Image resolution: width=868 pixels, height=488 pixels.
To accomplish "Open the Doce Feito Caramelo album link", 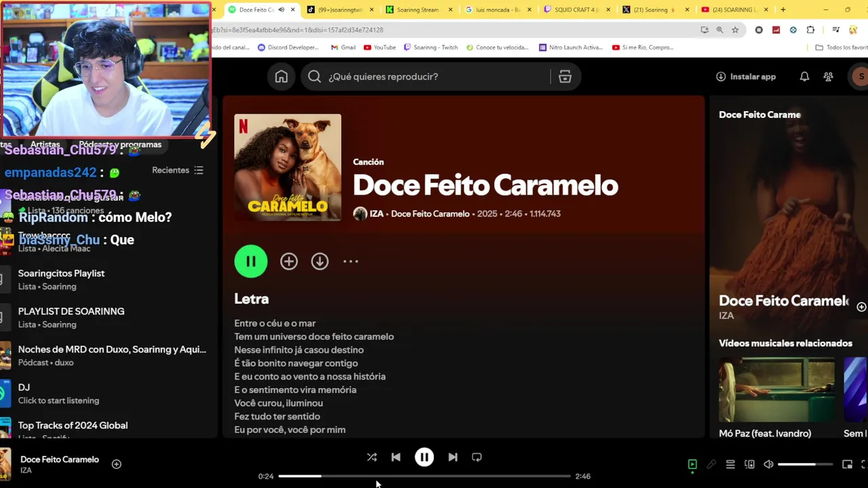I will click(x=430, y=213).
